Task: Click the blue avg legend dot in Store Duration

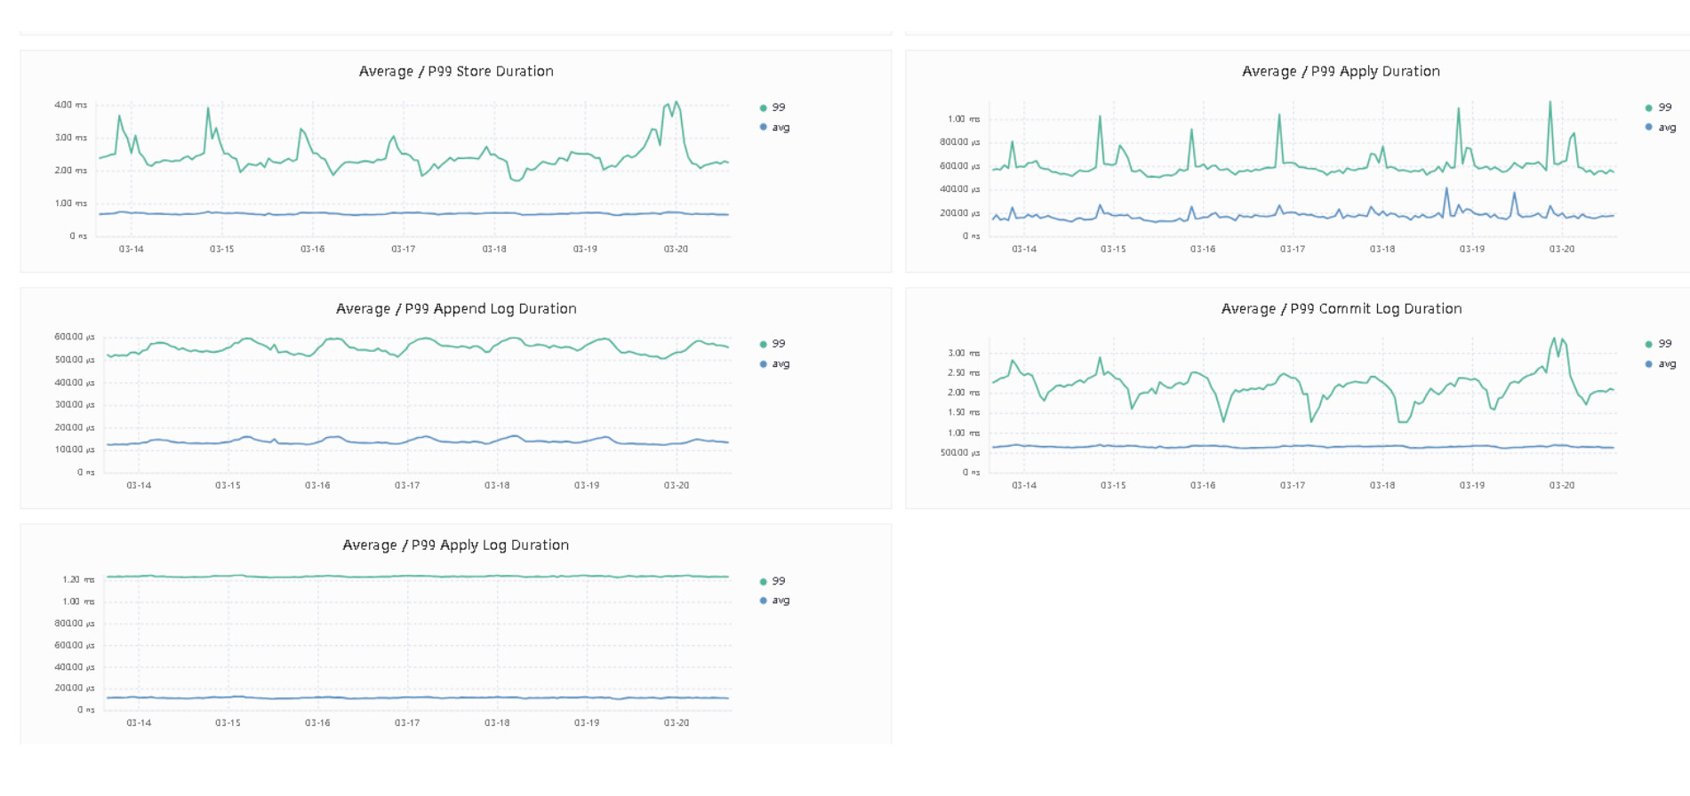Action: click(x=763, y=127)
